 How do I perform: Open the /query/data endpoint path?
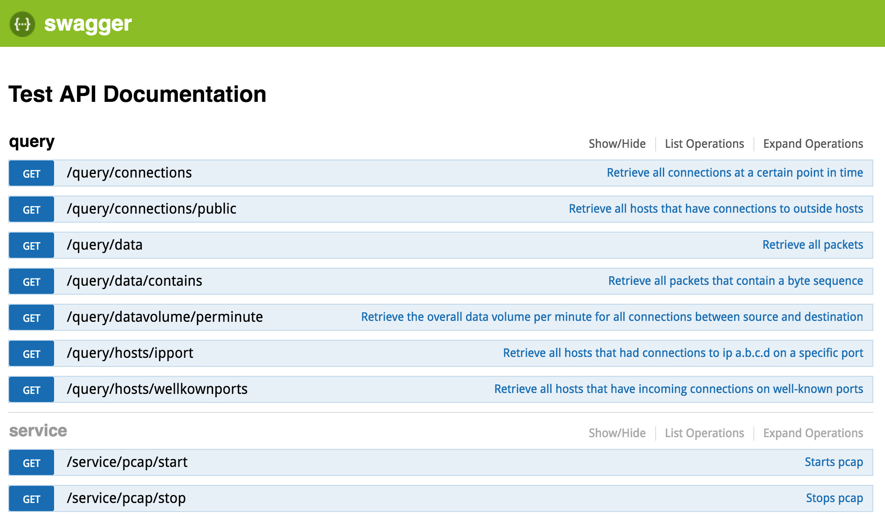pos(105,245)
